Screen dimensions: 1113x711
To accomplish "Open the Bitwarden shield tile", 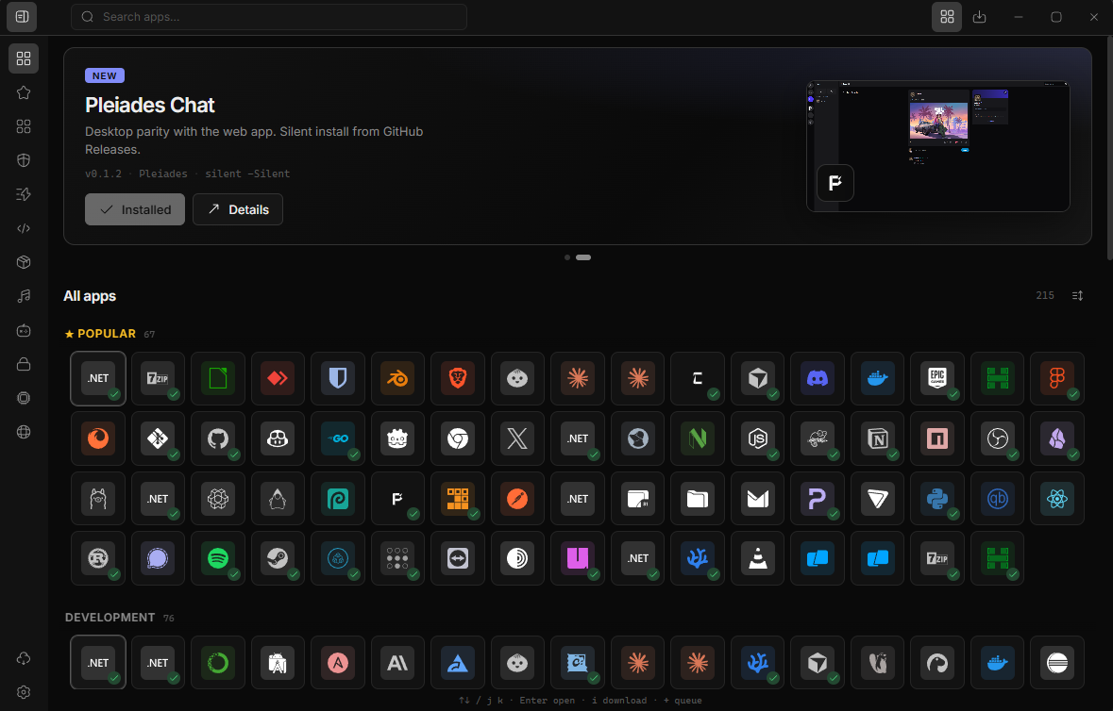I will coord(338,378).
